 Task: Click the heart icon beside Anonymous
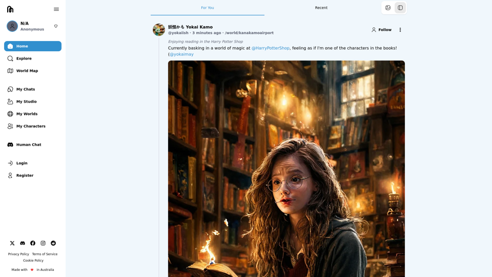[x=56, y=26]
